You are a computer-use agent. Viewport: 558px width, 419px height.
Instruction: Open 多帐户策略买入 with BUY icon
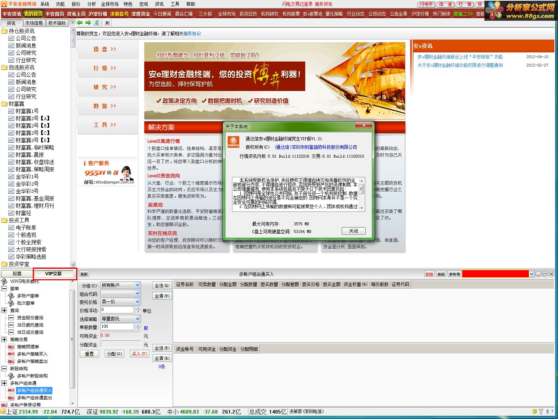(x=28, y=354)
